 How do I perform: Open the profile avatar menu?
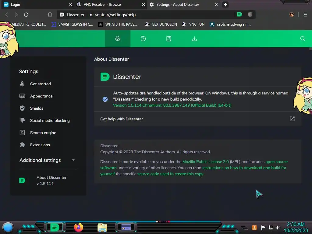coord(292,15)
